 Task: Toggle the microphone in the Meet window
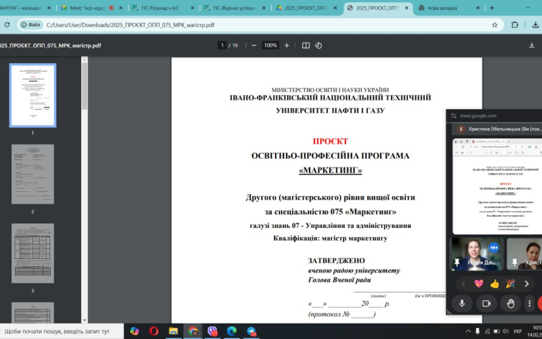[x=462, y=303]
